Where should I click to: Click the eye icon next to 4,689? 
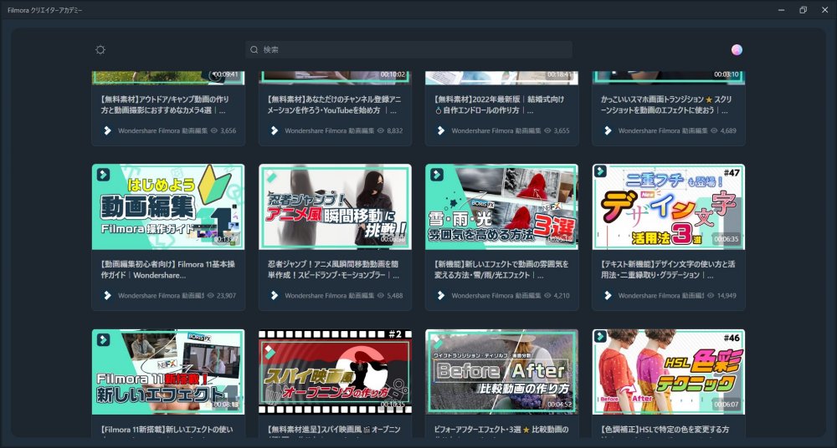click(714, 130)
